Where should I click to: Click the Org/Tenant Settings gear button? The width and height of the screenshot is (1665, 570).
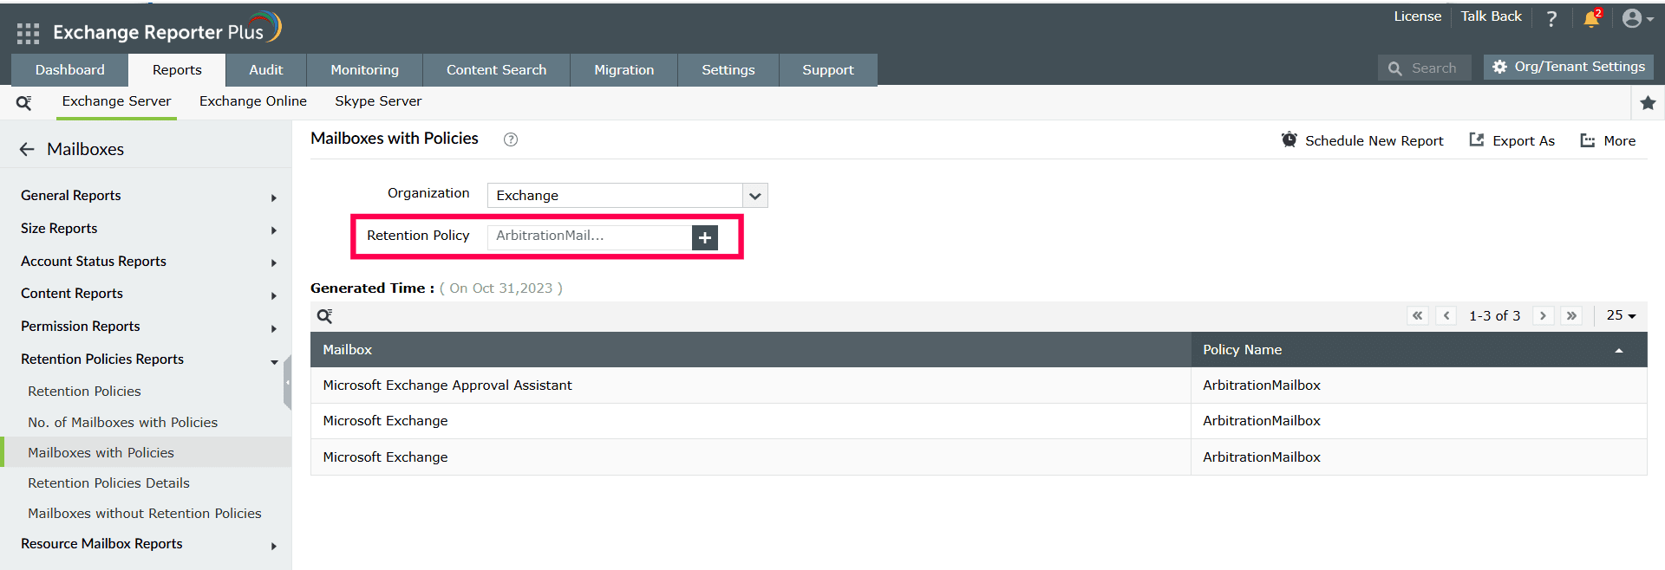pos(1569,67)
